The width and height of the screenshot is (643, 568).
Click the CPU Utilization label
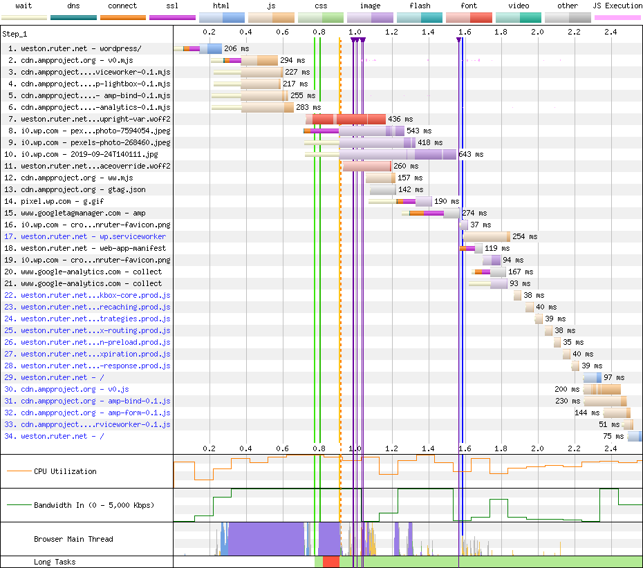pos(65,471)
